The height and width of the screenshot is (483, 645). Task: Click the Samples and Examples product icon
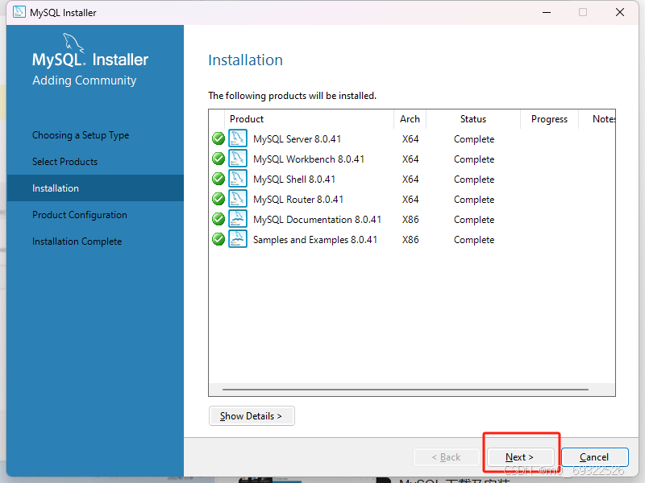tap(238, 239)
